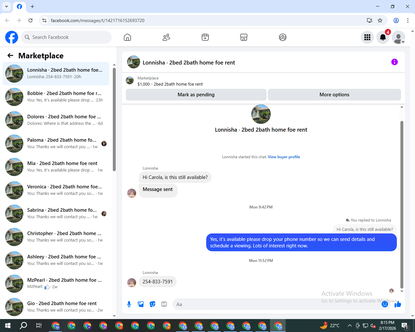415x332 pixels.
Task: Open the Gio conversation
Action: pos(56,307)
